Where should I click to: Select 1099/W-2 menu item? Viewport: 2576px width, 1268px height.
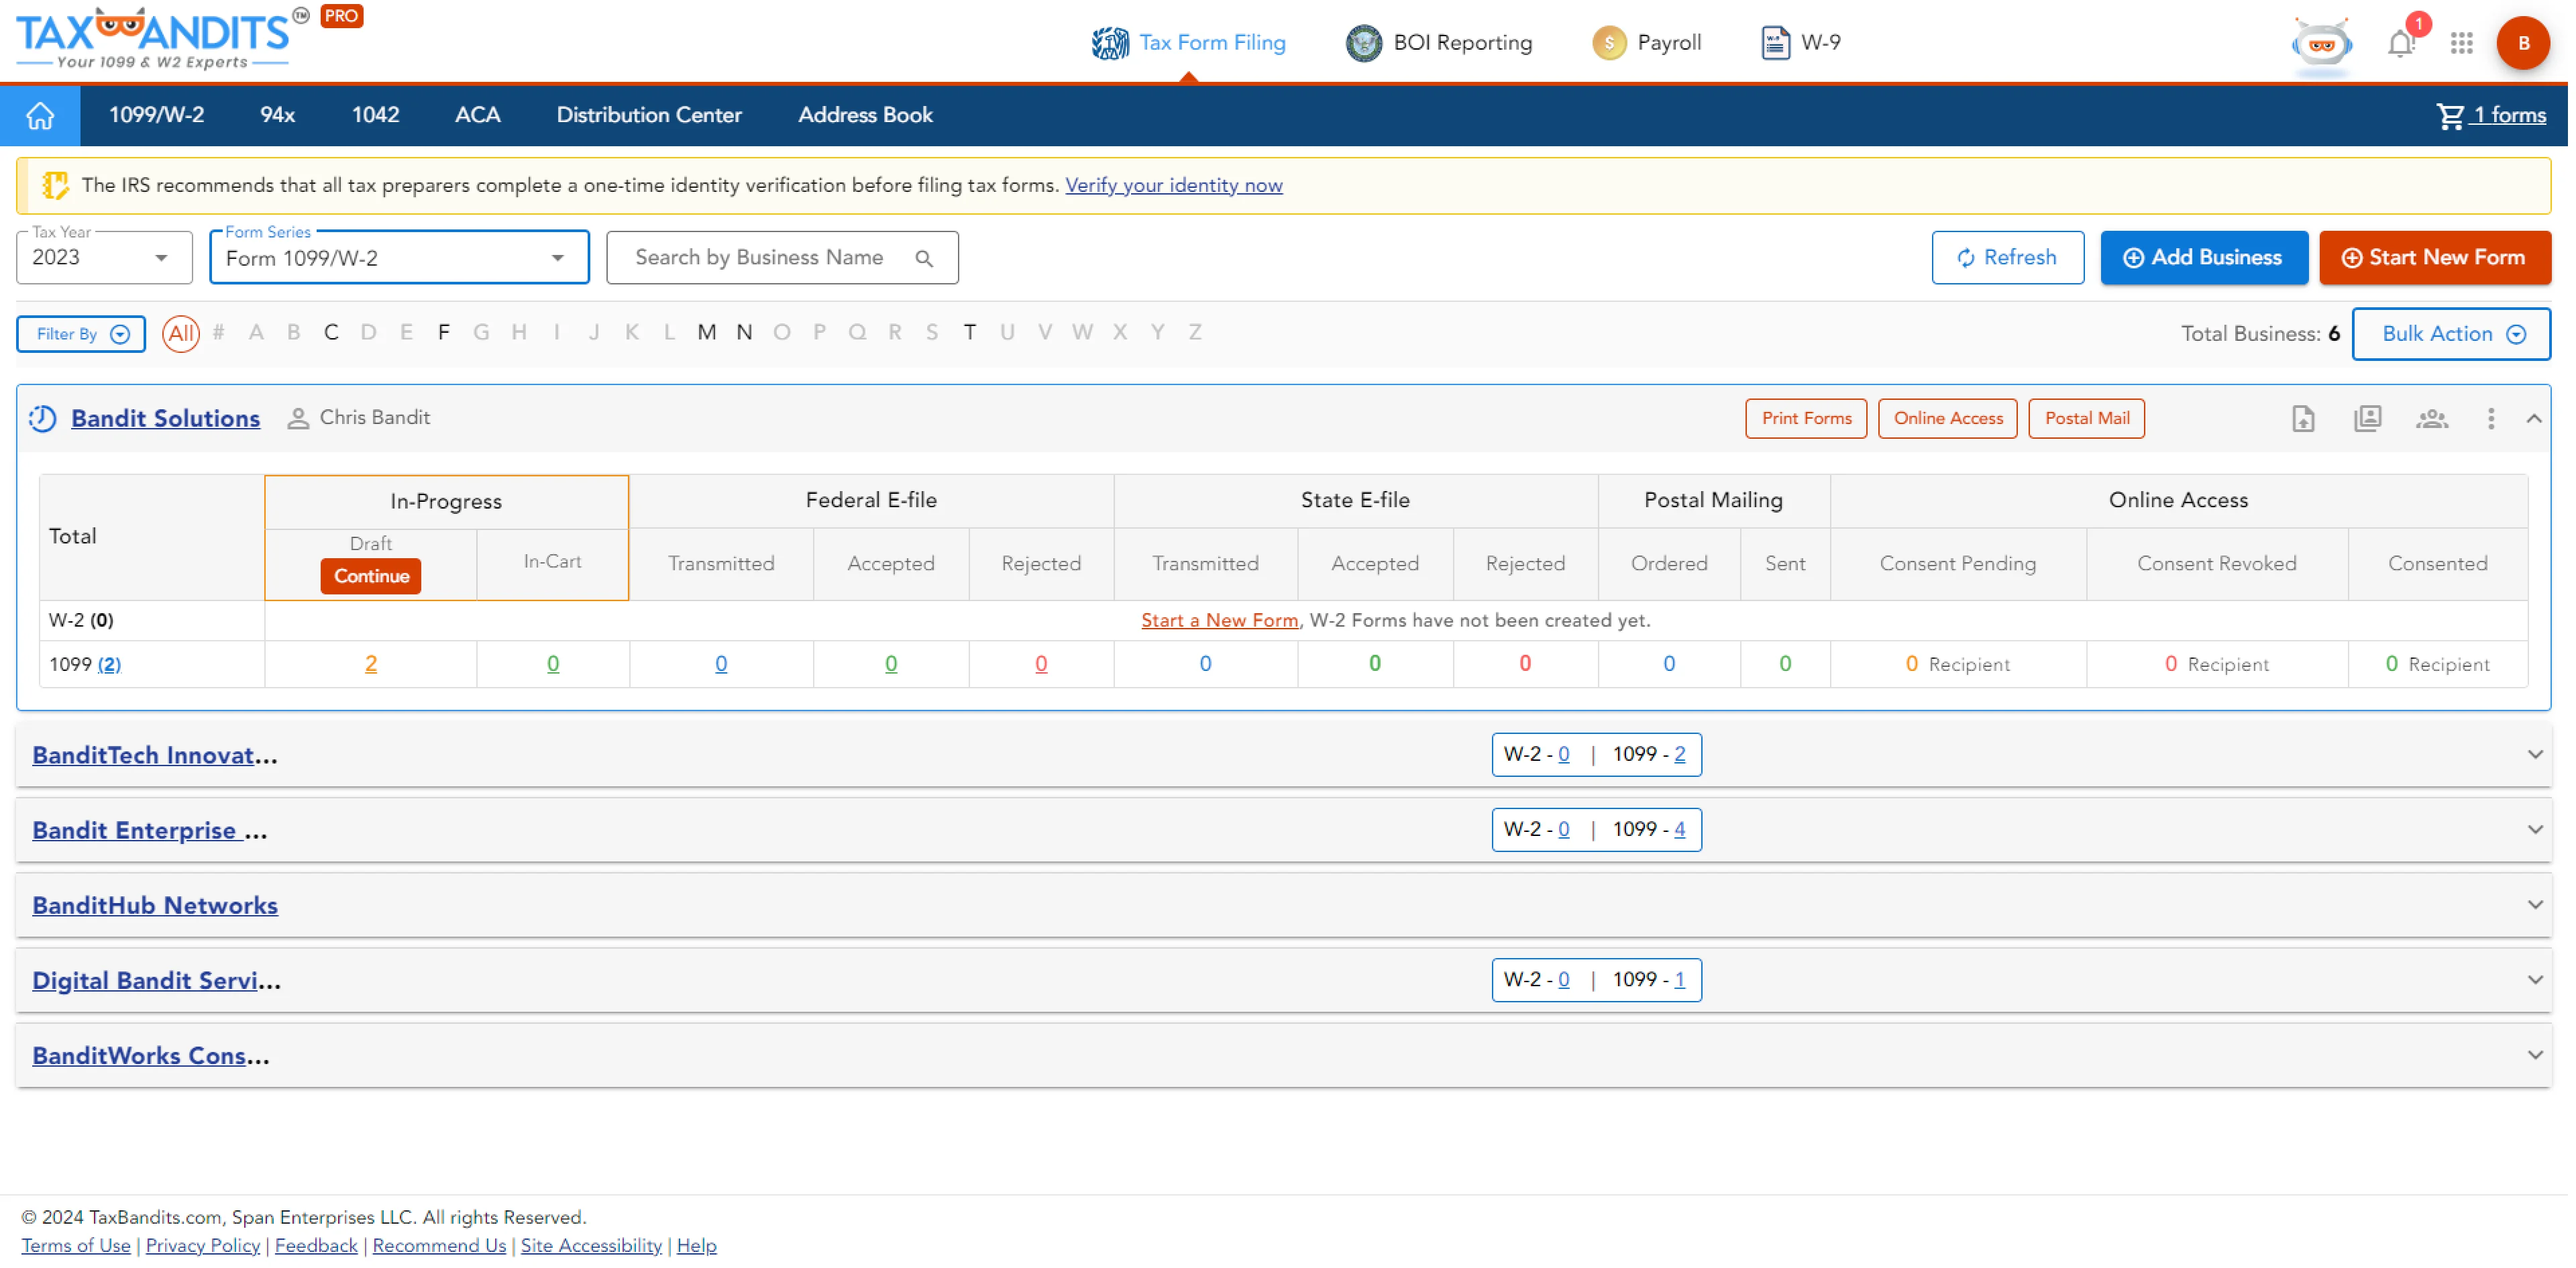[x=156, y=115]
